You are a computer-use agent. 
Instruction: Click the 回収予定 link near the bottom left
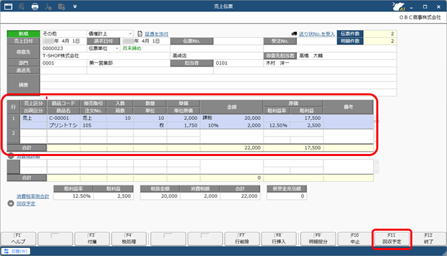26,203
